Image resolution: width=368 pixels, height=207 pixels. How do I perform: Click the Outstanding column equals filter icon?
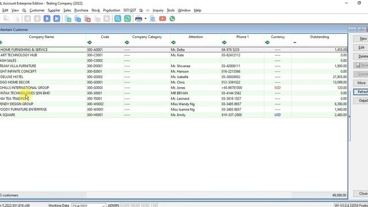[295, 43]
